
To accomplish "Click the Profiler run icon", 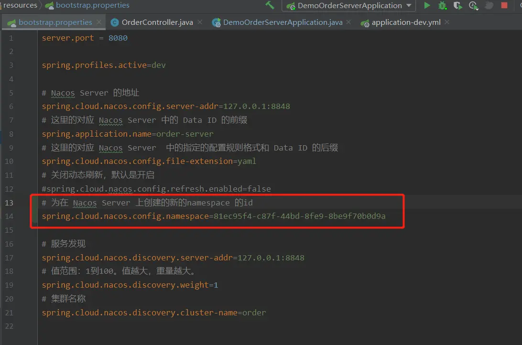I will 473,6.
